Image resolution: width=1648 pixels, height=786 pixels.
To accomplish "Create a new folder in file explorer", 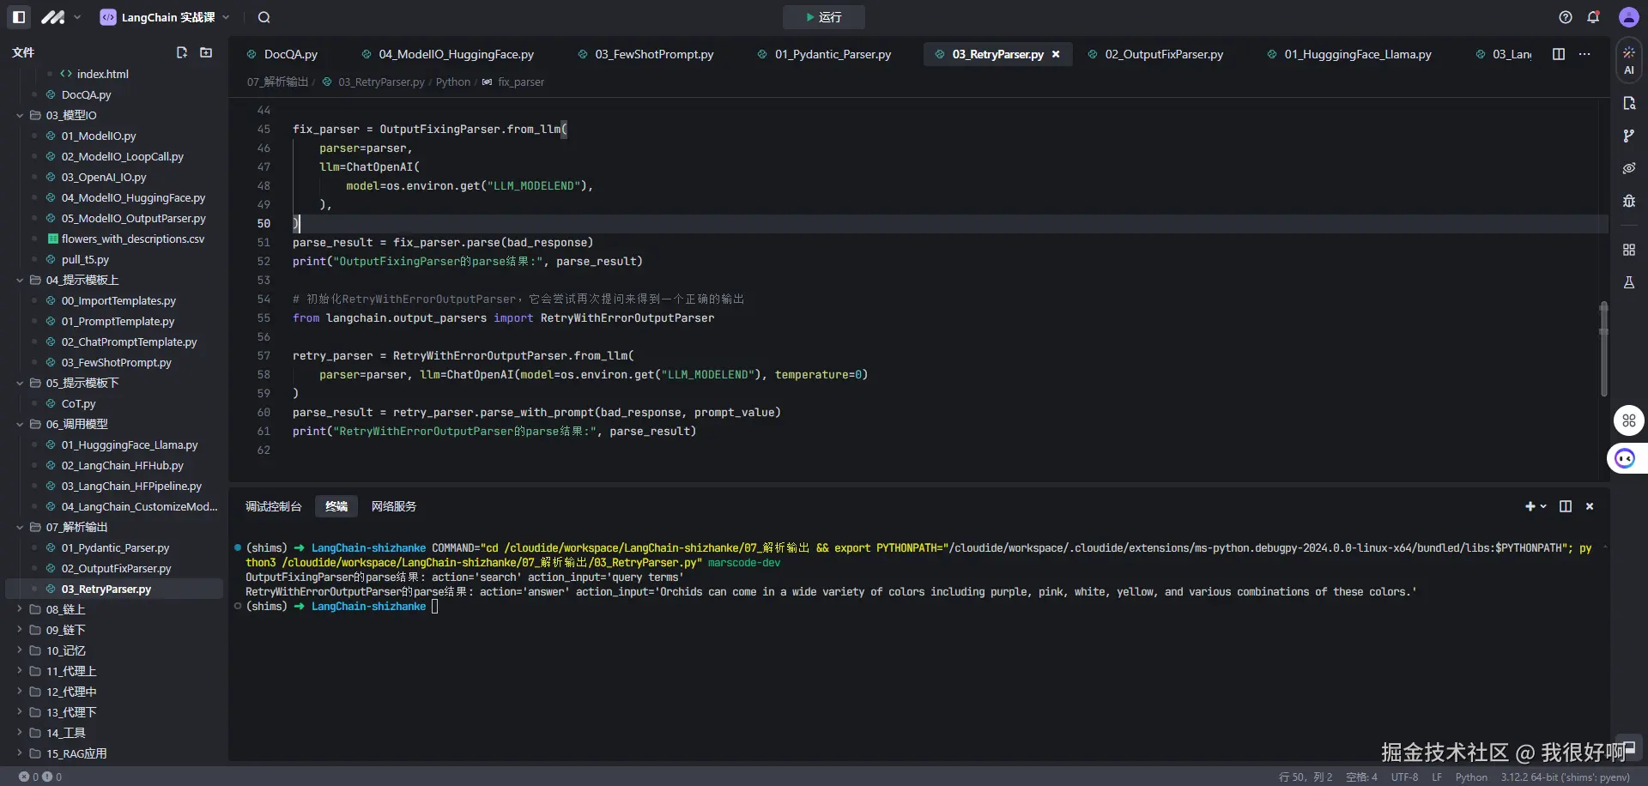I will click(206, 53).
